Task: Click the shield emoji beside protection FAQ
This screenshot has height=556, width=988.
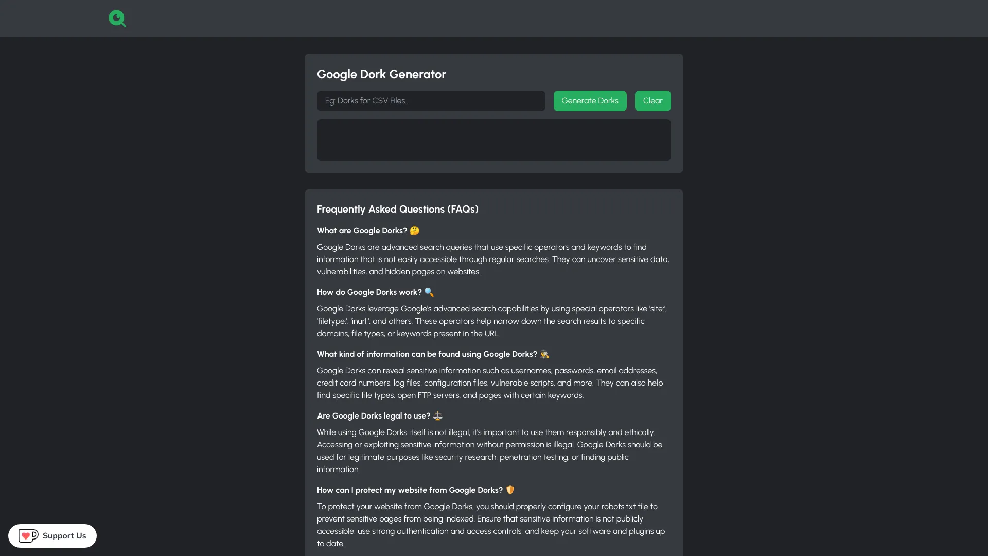Action: click(x=510, y=490)
